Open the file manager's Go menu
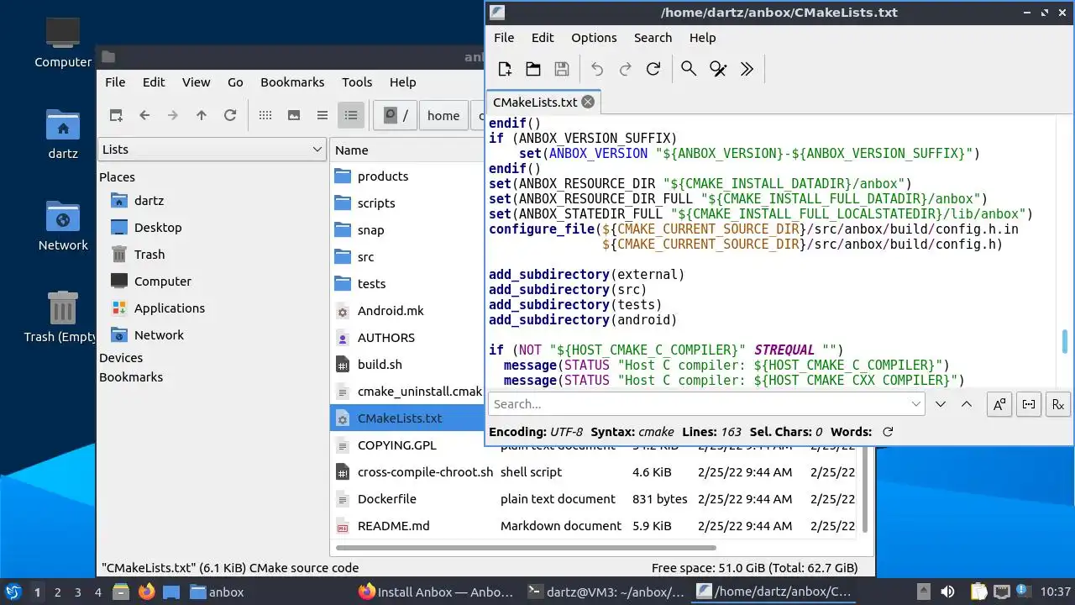This screenshot has height=605, width=1075. tap(235, 82)
